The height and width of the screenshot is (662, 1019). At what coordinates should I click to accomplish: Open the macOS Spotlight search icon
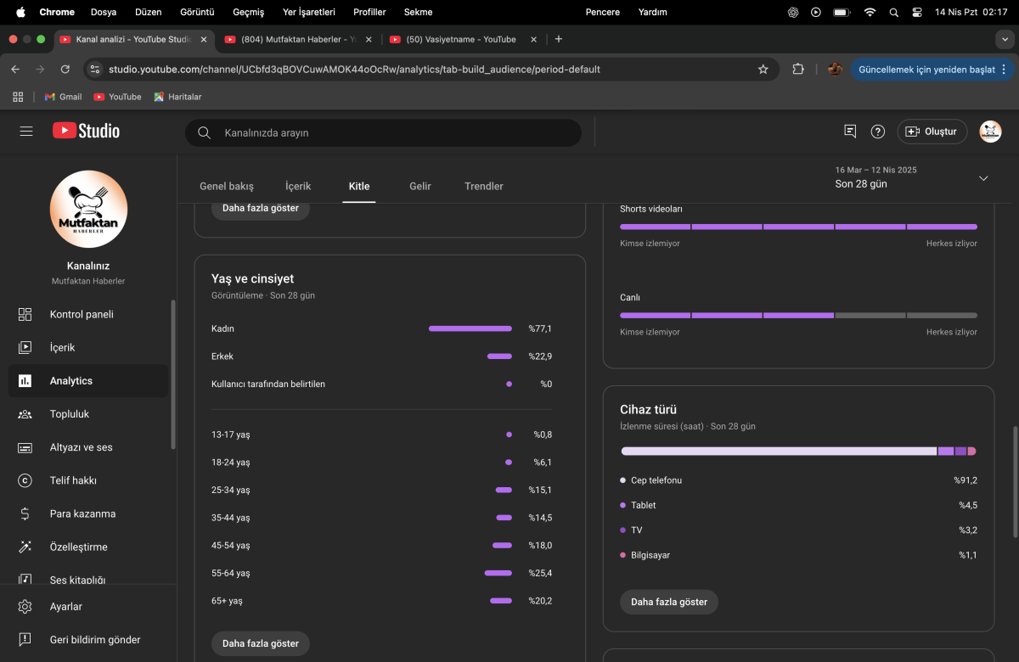[x=893, y=12]
